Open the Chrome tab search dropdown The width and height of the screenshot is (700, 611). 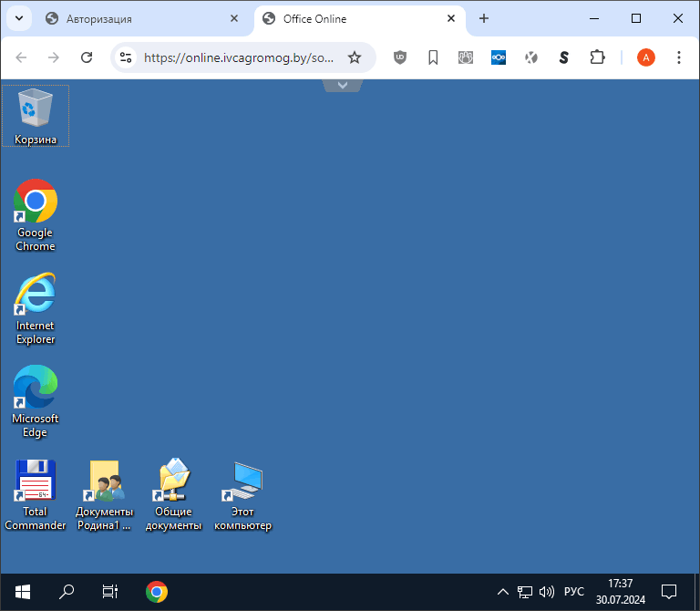click(19, 18)
